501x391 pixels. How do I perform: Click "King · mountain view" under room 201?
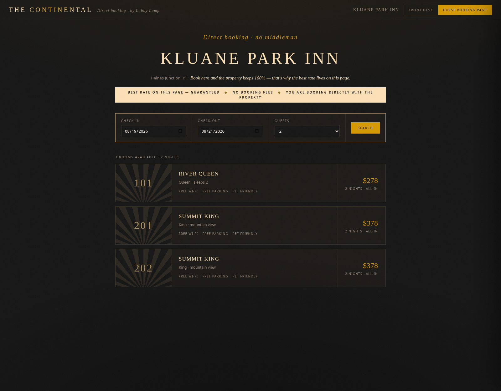pos(197,225)
